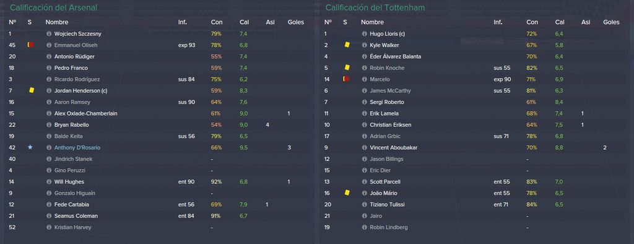
Task: Sort Tottenham table by Con header
Action: pos(532,22)
